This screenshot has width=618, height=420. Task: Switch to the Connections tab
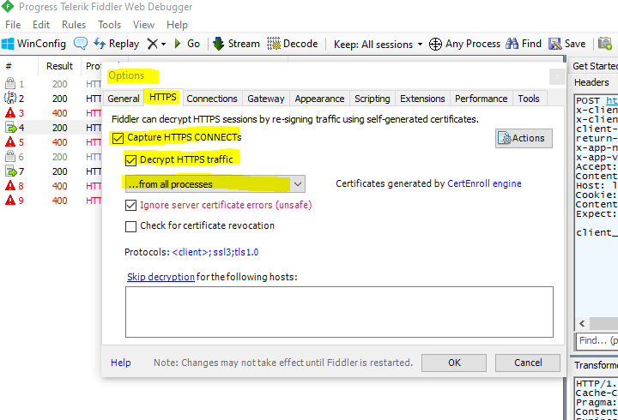pos(212,99)
